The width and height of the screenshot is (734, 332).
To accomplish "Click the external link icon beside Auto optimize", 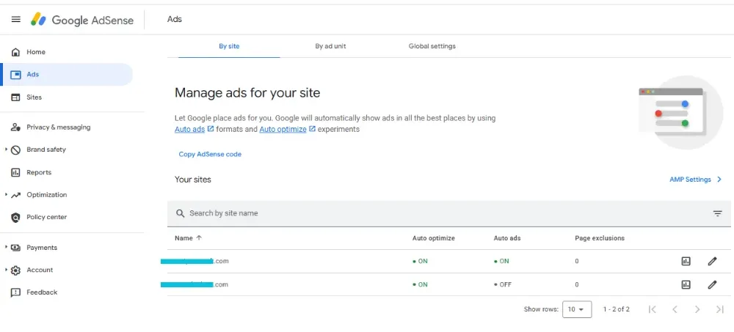I will 312,128.
